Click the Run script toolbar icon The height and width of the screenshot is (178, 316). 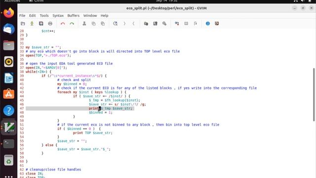point(164,24)
